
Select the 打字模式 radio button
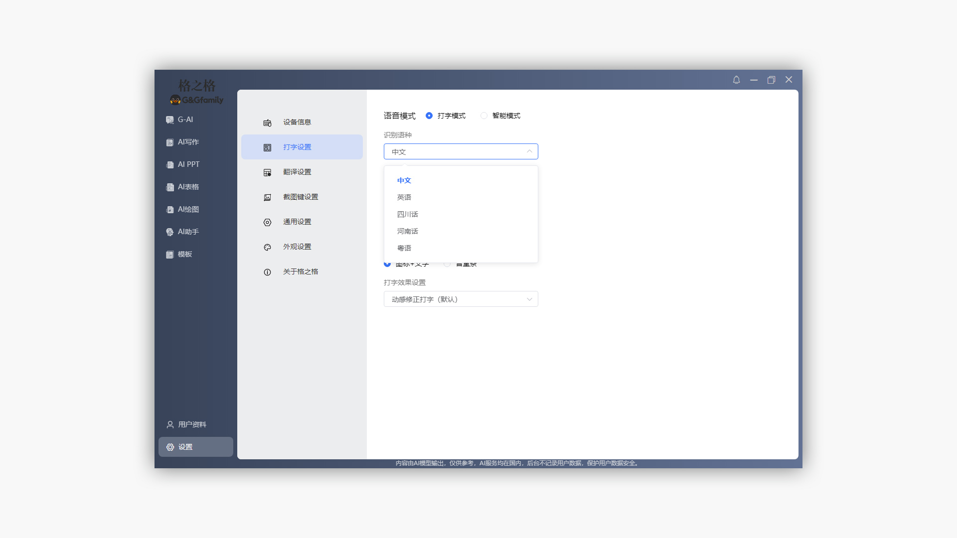coord(429,116)
